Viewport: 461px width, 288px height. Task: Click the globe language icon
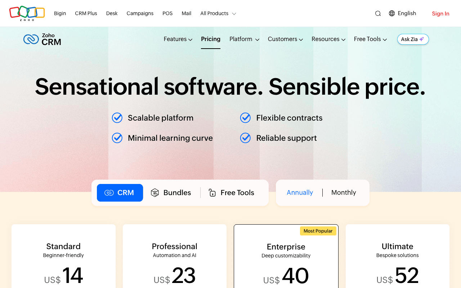[x=392, y=13]
